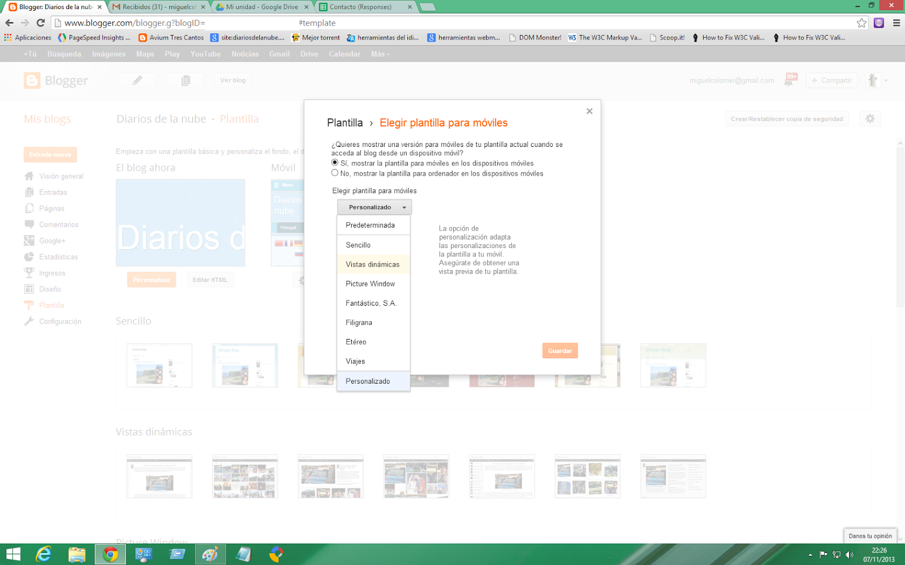Open the Chrome menu hamburger icon

897,23
